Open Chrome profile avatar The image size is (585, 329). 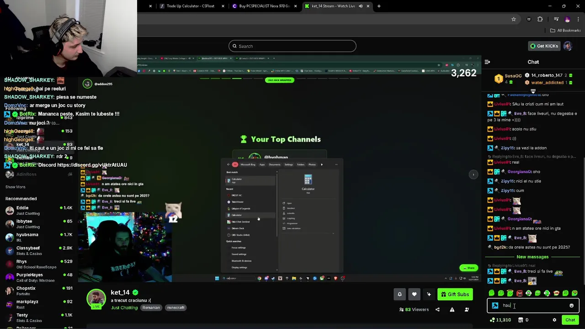[x=568, y=19]
